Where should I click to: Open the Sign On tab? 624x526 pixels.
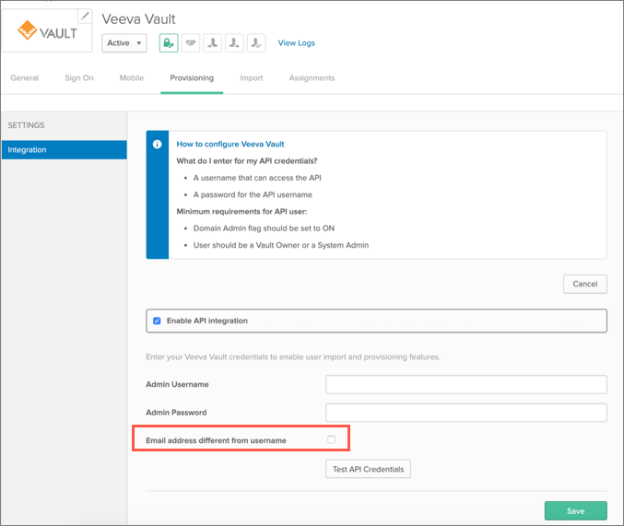point(79,78)
